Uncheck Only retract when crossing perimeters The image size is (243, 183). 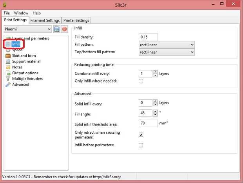coord(141,135)
